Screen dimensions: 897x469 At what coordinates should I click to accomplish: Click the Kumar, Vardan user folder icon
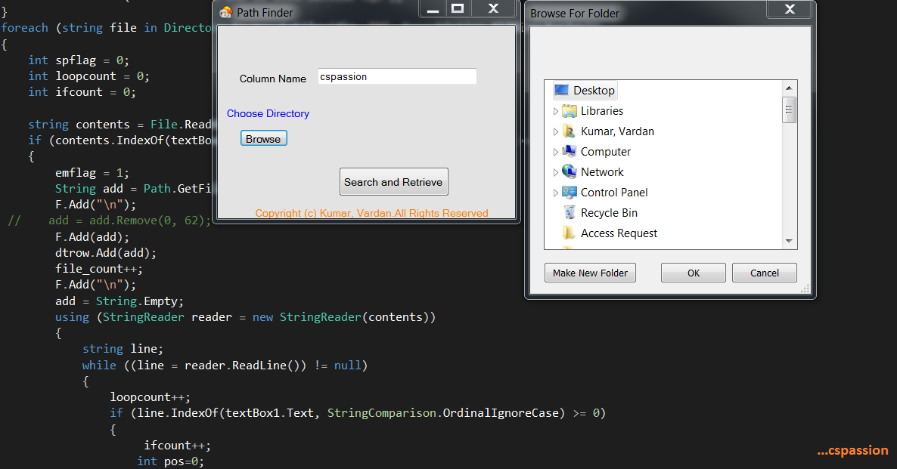pyautogui.click(x=570, y=131)
